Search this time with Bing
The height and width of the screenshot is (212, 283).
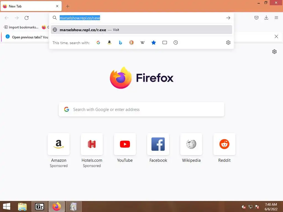(120, 43)
